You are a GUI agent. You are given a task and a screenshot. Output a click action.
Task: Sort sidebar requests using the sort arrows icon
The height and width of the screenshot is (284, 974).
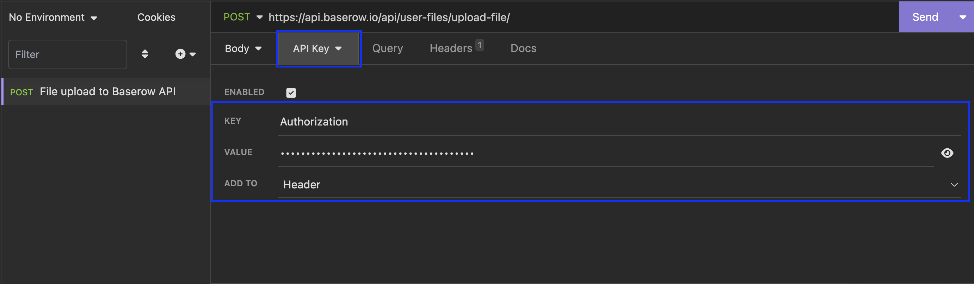(145, 54)
